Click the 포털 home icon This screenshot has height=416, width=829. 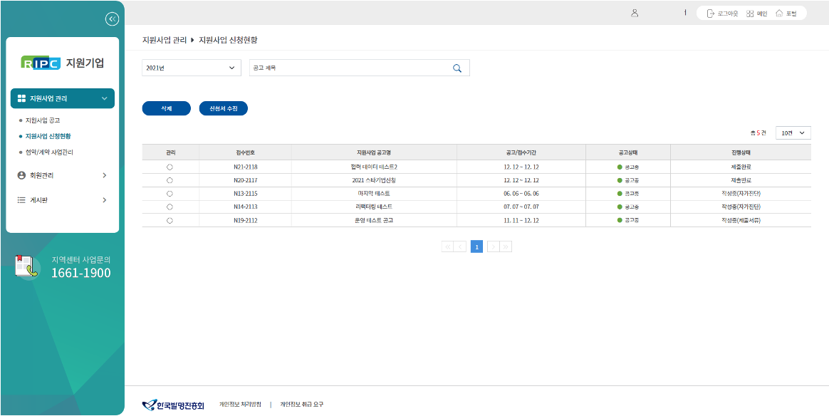(x=779, y=14)
